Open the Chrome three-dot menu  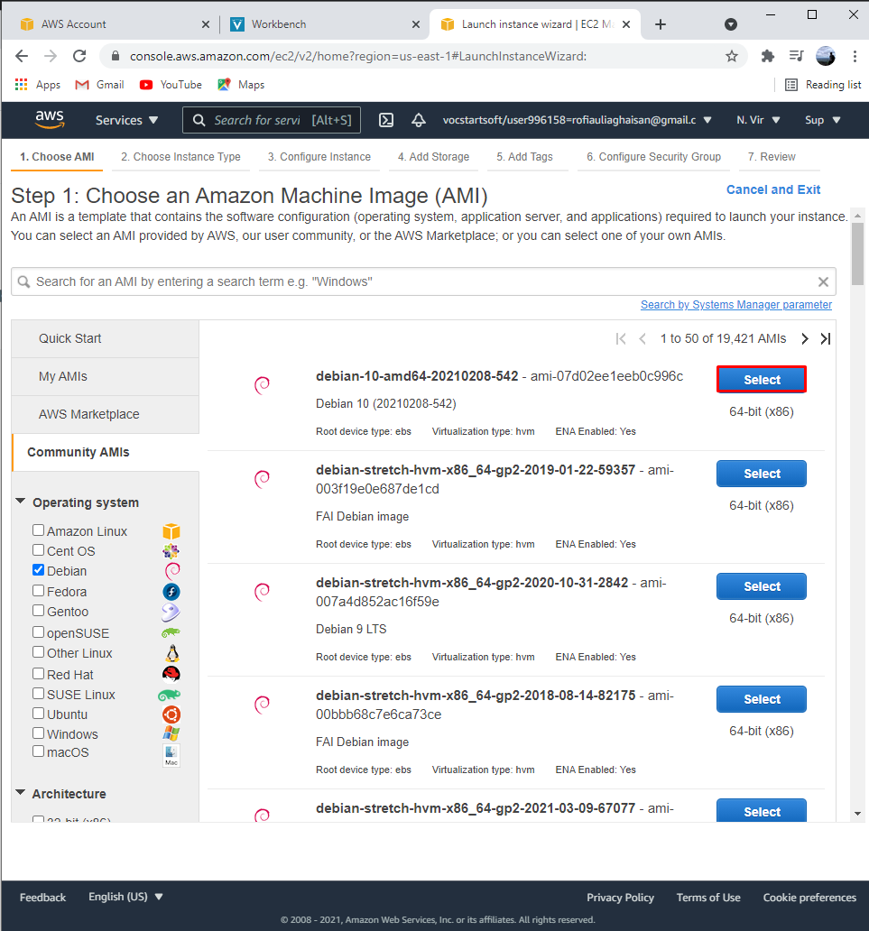click(x=855, y=57)
